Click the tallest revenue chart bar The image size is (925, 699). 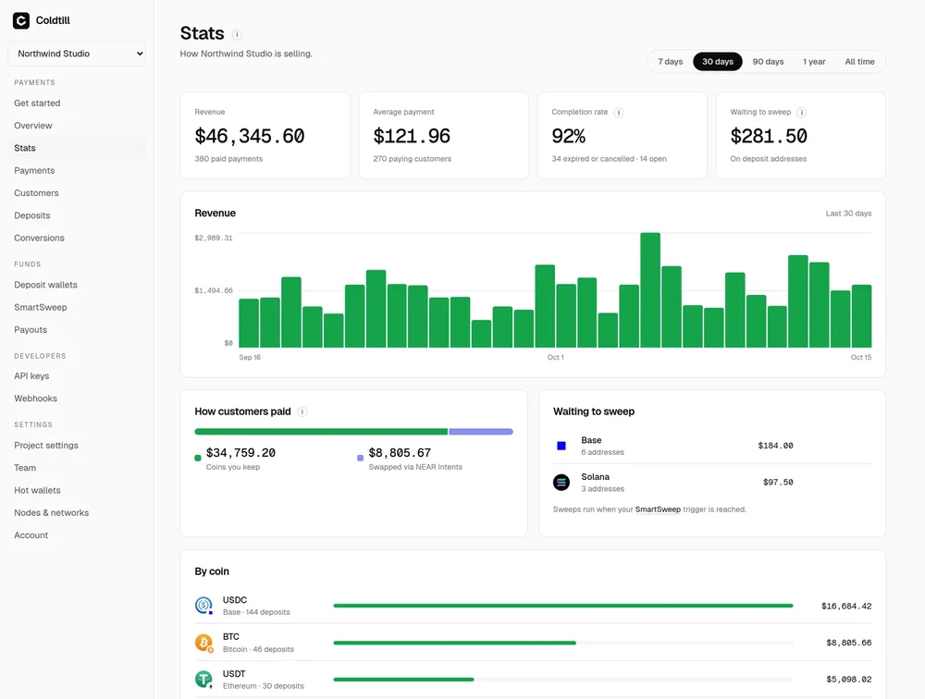[x=650, y=290]
